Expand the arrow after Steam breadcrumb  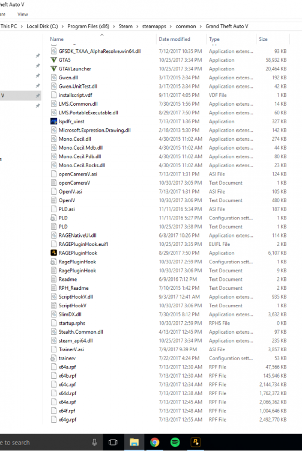[x=137, y=26]
